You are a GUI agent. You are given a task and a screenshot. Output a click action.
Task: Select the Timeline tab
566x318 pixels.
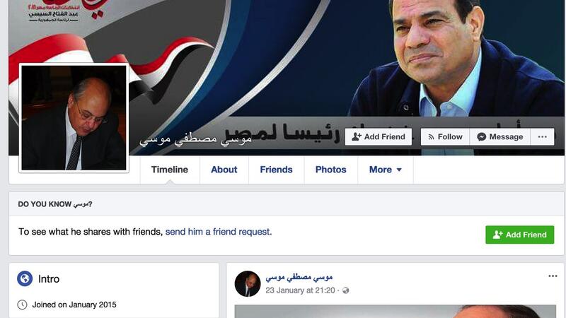click(170, 170)
